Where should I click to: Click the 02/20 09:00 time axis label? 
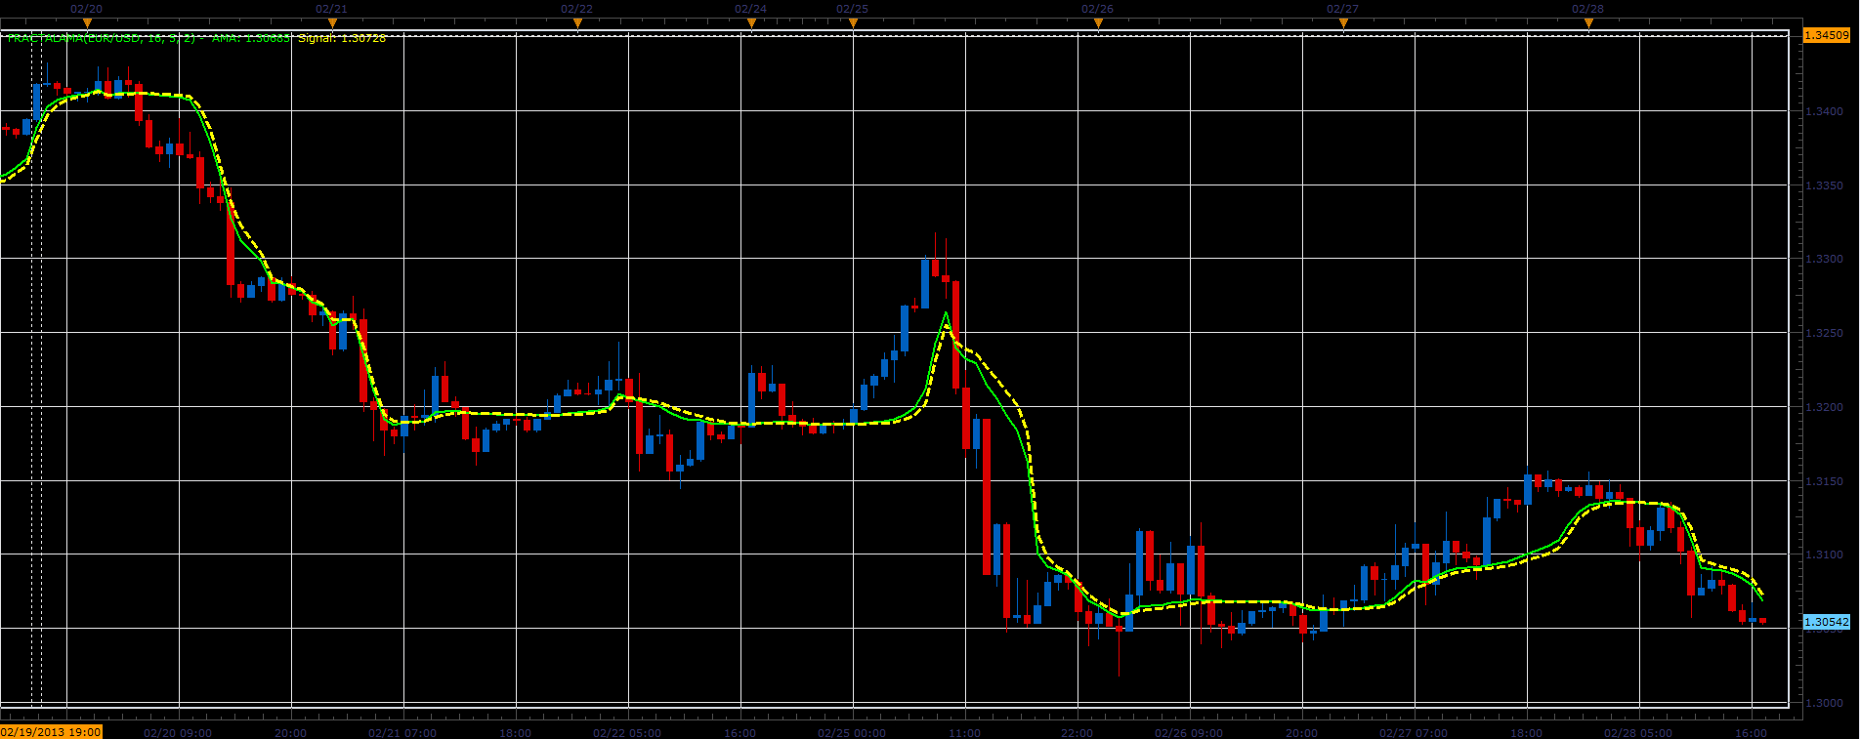pyautogui.click(x=178, y=732)
